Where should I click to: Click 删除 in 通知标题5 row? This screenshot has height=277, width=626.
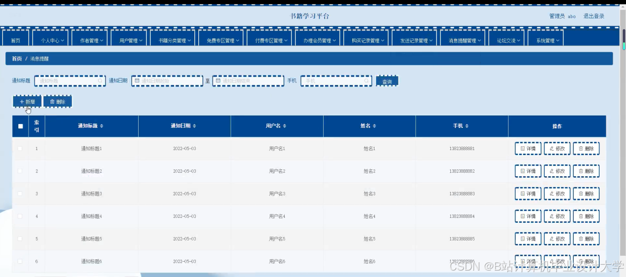[586, 239]
